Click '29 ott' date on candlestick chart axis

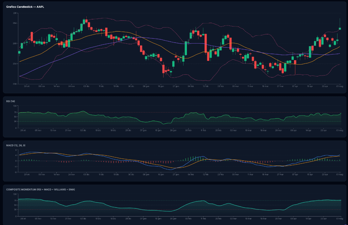[x=27, y=86]
